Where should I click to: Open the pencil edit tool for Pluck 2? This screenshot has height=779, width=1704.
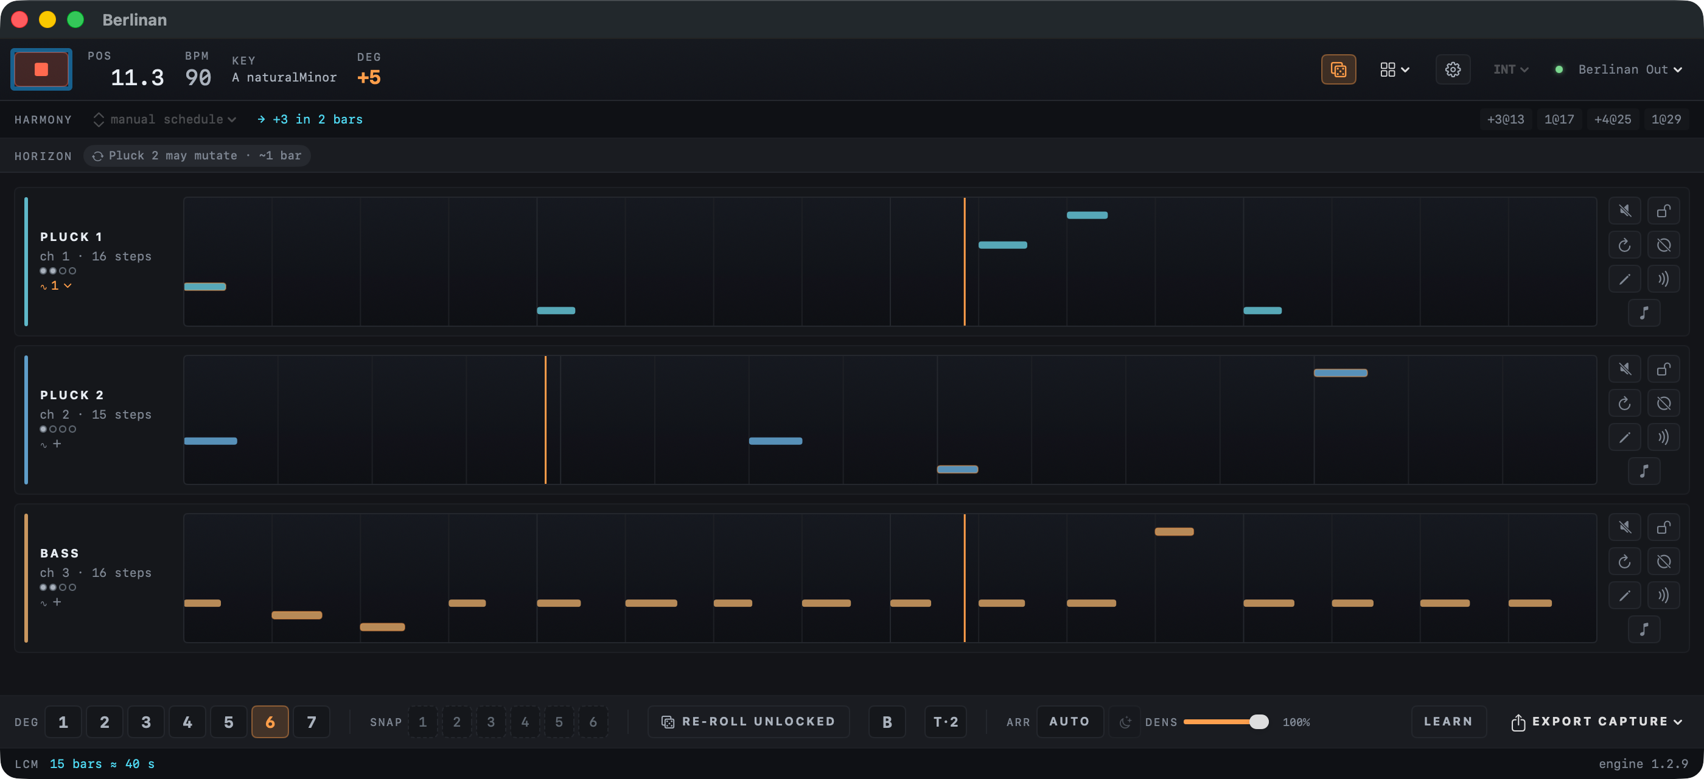(x=1624, y=437)
